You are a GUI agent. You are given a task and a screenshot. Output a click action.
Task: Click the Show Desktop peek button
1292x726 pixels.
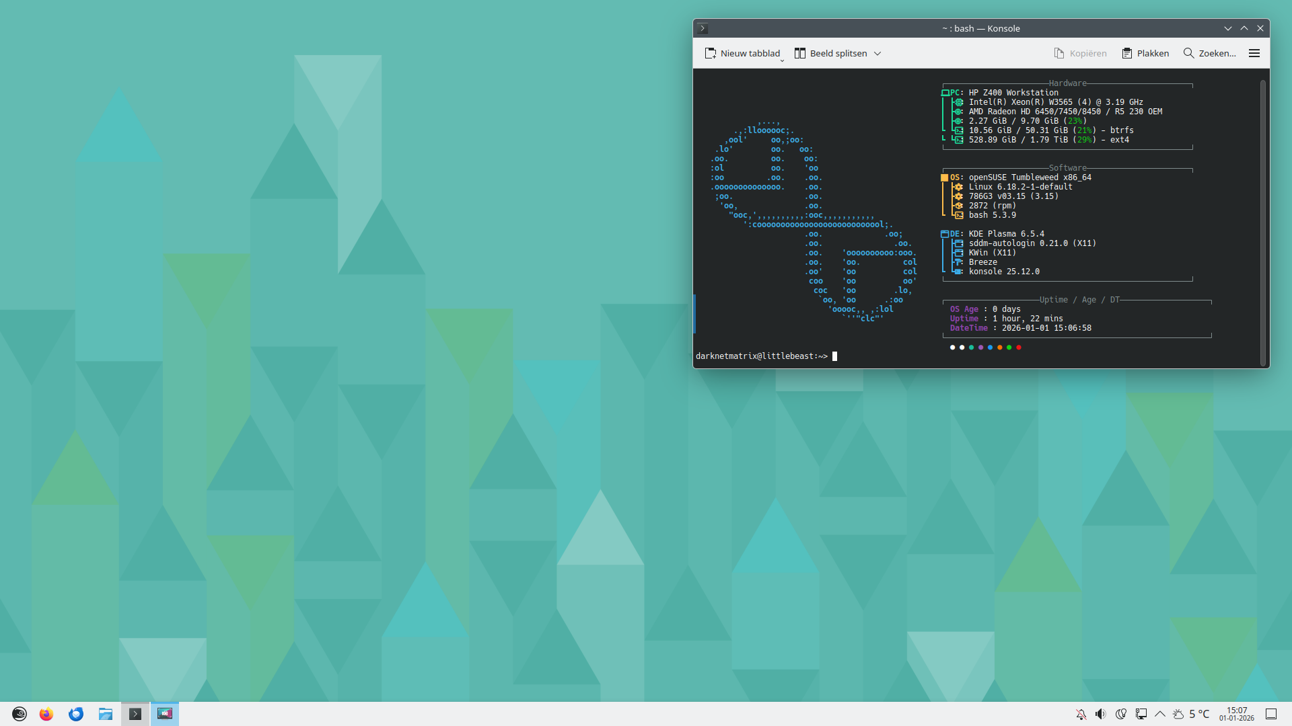1271,714
